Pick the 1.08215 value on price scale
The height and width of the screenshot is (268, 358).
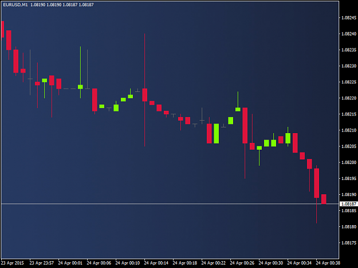349,114
